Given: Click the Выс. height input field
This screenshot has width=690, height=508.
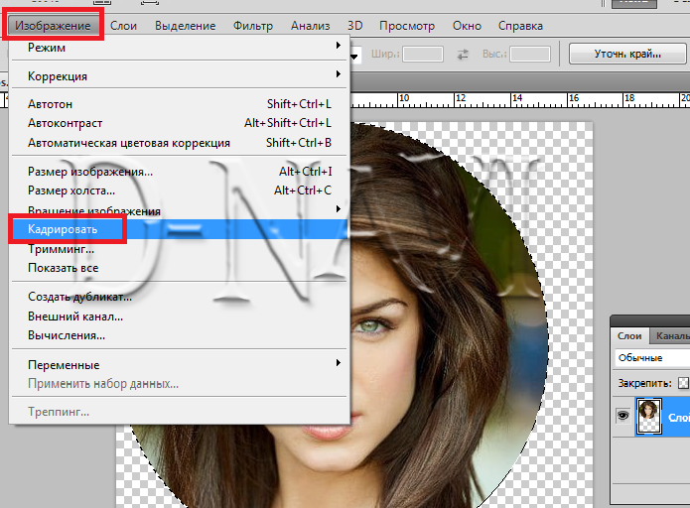Looking at the screenshot, I should pyautogui.click(x=530, y=55).
